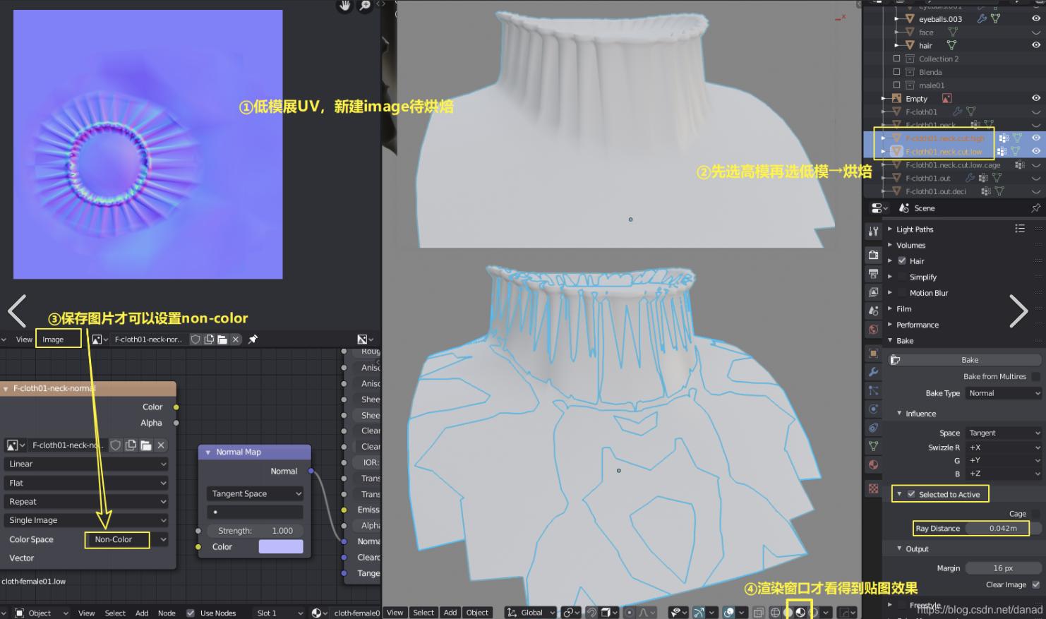Open the Tool properties tab icon
1046x619 pixels.
tap(874, 231)
